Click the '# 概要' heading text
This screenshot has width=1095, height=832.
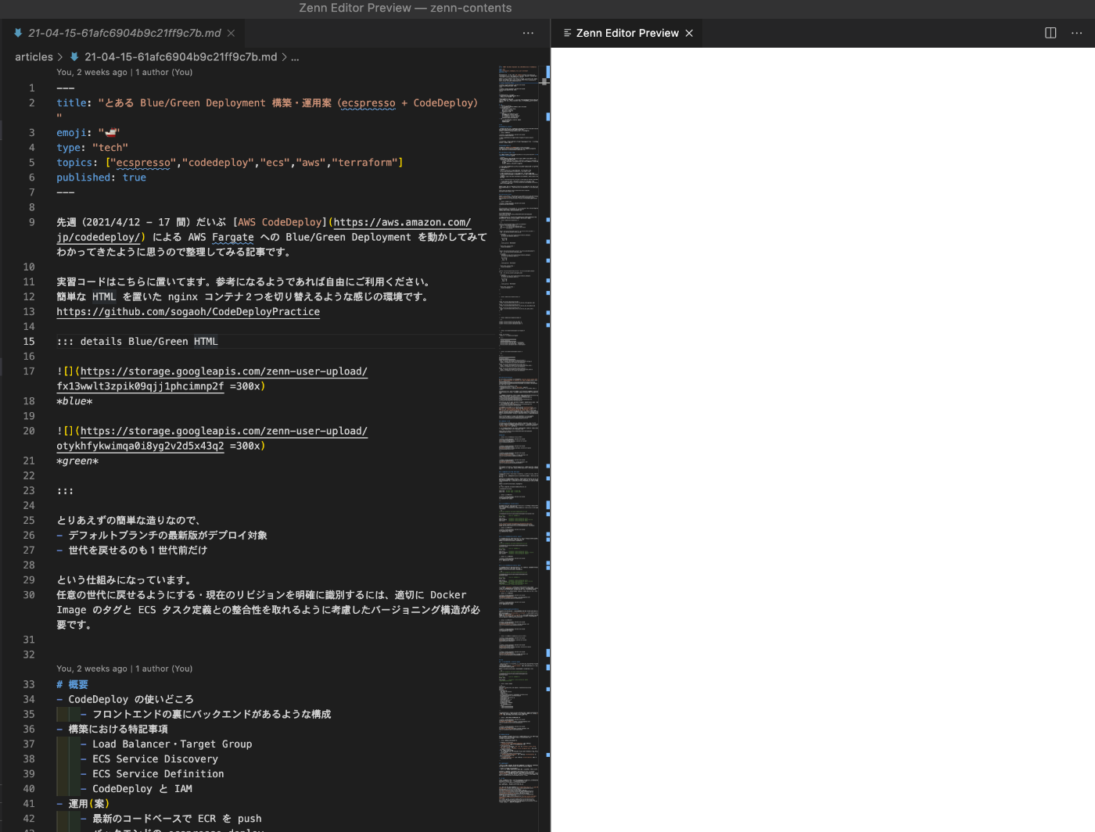click(x=72, y=684)
